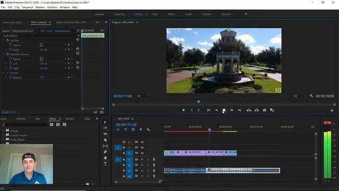Screen dimensions: 339x191
Task: Reset the Channel Volume effect
Action: (x=78, y=54)
